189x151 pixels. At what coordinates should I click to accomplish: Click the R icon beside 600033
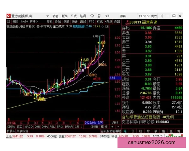127,22
